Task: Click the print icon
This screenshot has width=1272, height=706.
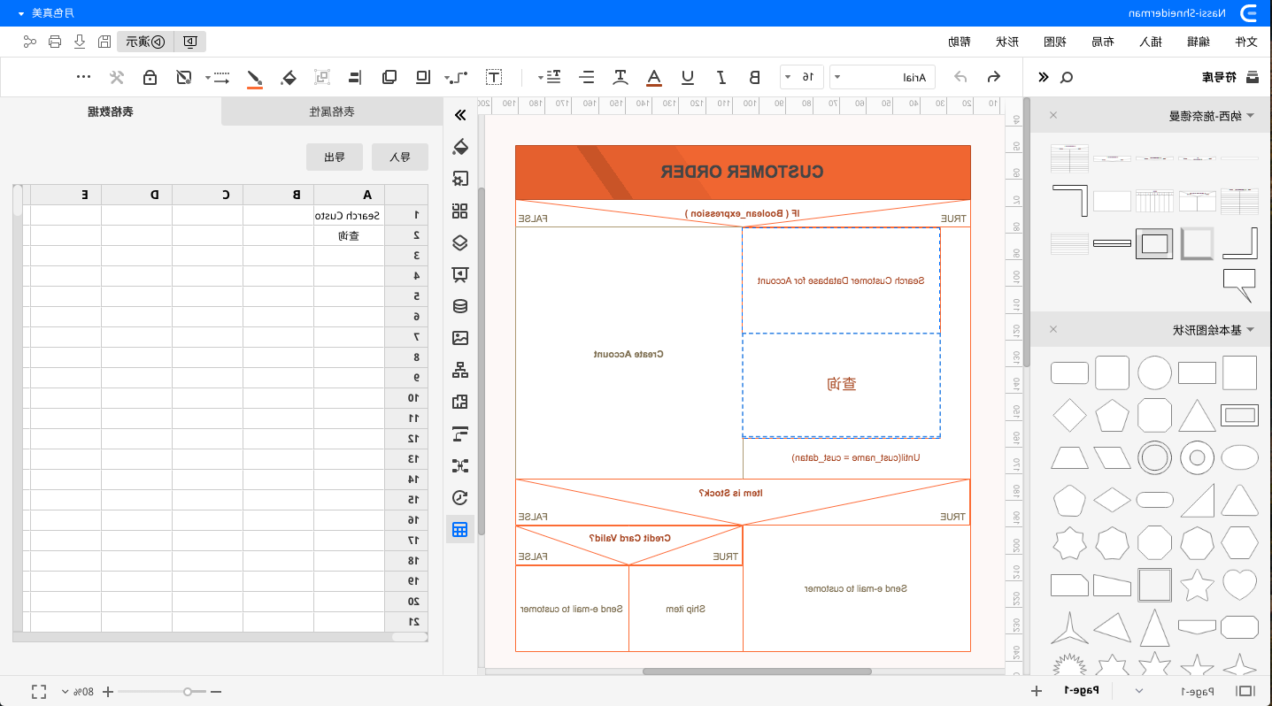Action: (x=55, y=42)
